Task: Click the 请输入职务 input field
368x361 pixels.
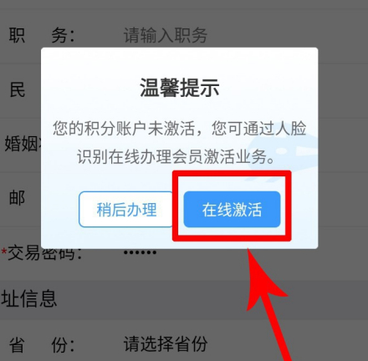Action: (166, 35)
